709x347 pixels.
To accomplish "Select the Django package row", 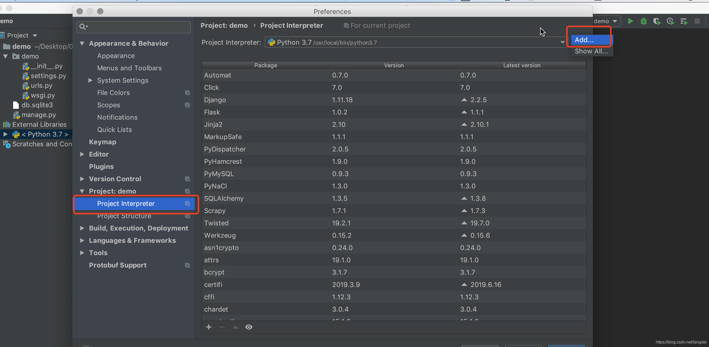I will click(394, 100).
